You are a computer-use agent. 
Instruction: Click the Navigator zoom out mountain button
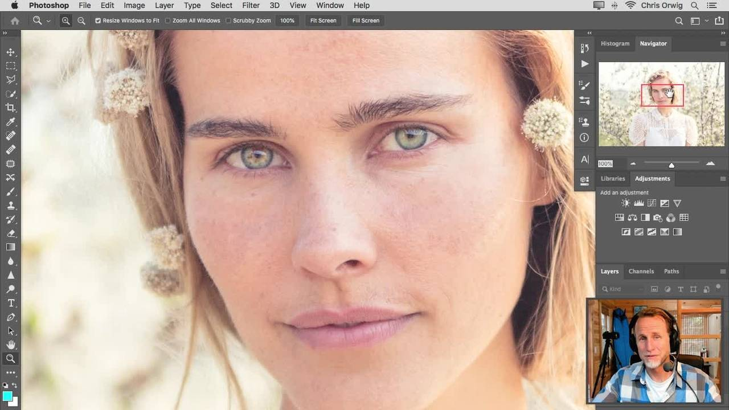[x=633, y=164]
